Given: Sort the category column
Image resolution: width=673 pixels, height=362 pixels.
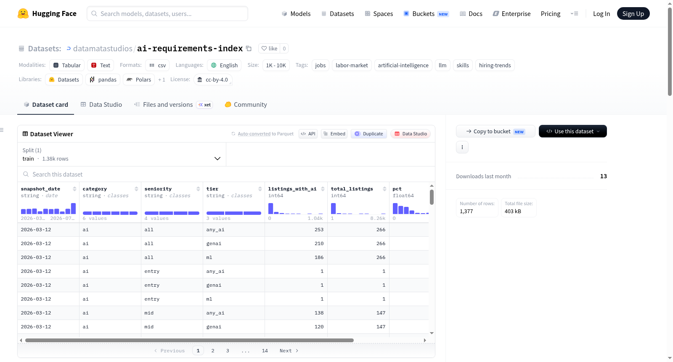Looking at the screenshot, I should point(136,189).
